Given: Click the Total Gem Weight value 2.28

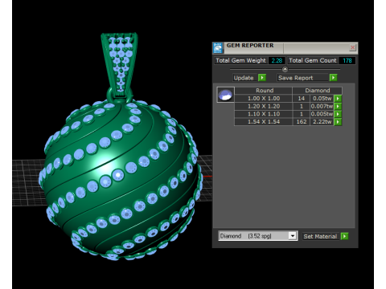Looking at the screenshot, I should click(x=277, y=60).
